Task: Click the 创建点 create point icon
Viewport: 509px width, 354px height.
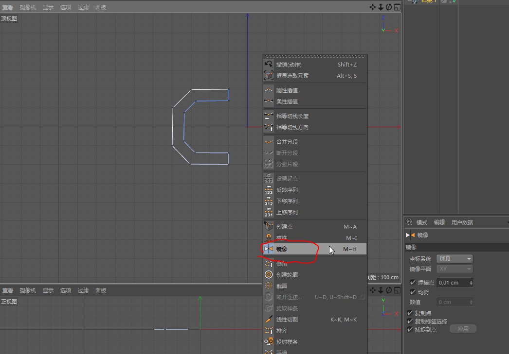Action: (269, 227)
